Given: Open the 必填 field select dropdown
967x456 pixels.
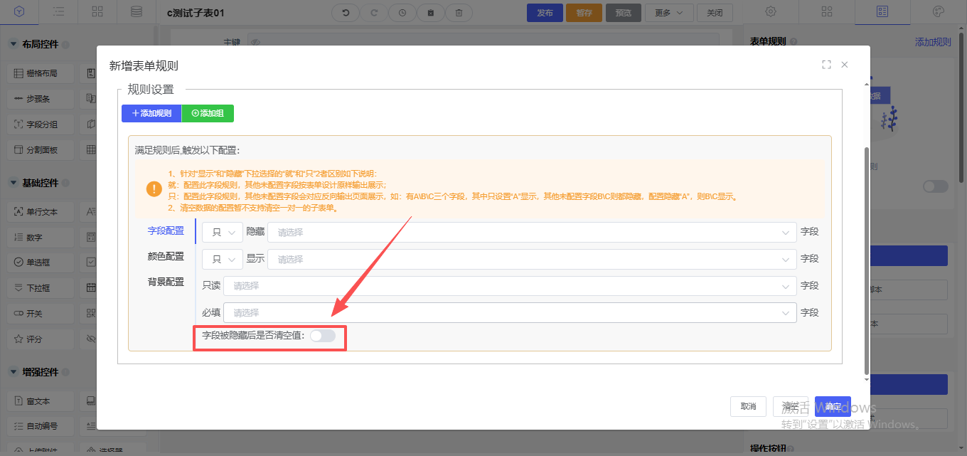Looking at the screenshot, I should (x=509, y=313).
